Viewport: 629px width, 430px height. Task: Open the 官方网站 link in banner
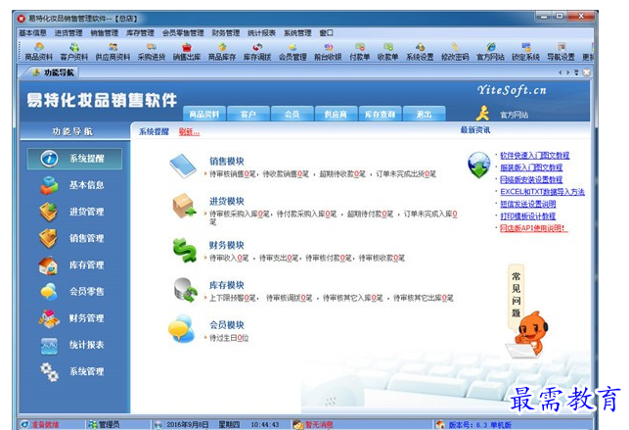pos(515,116)
